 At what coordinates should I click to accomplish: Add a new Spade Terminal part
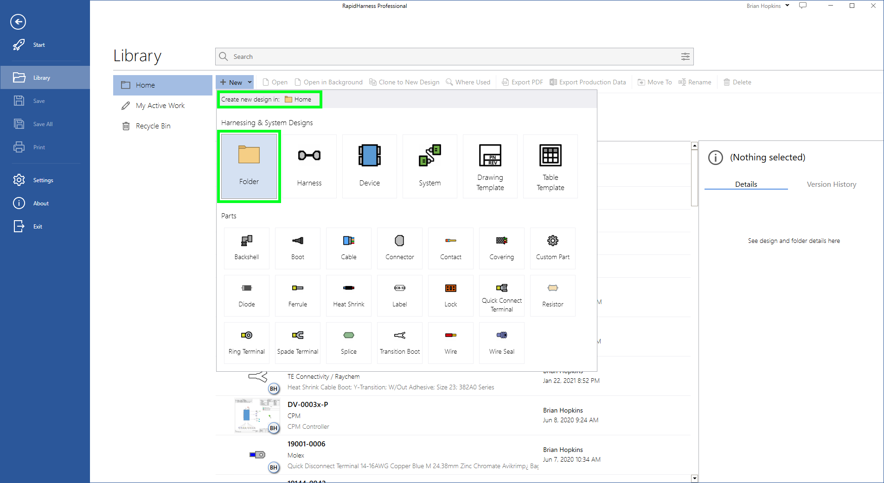click(x=298, y=343)
